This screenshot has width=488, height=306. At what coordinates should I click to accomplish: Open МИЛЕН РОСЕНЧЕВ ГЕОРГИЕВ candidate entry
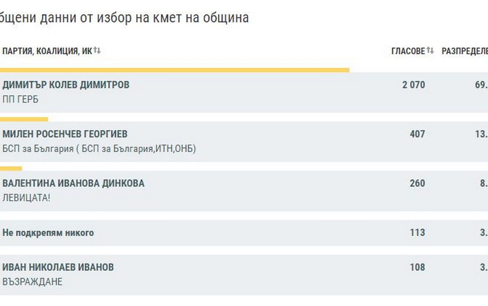click(65, 134)
